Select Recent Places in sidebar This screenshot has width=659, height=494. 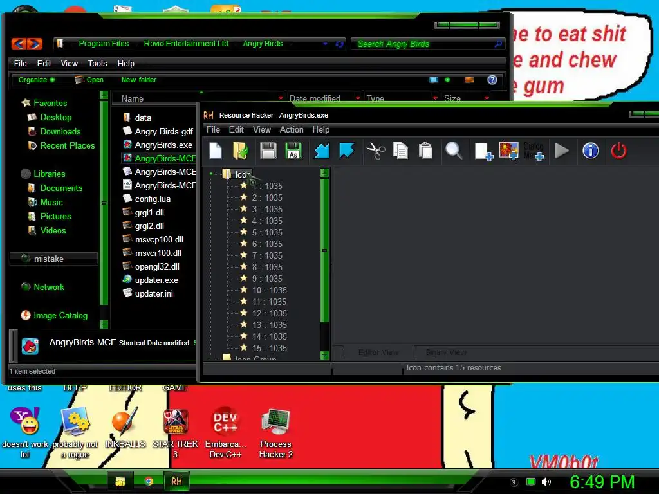67,146
